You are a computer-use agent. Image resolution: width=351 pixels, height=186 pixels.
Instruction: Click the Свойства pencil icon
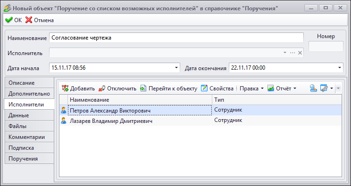coord(204,89)
